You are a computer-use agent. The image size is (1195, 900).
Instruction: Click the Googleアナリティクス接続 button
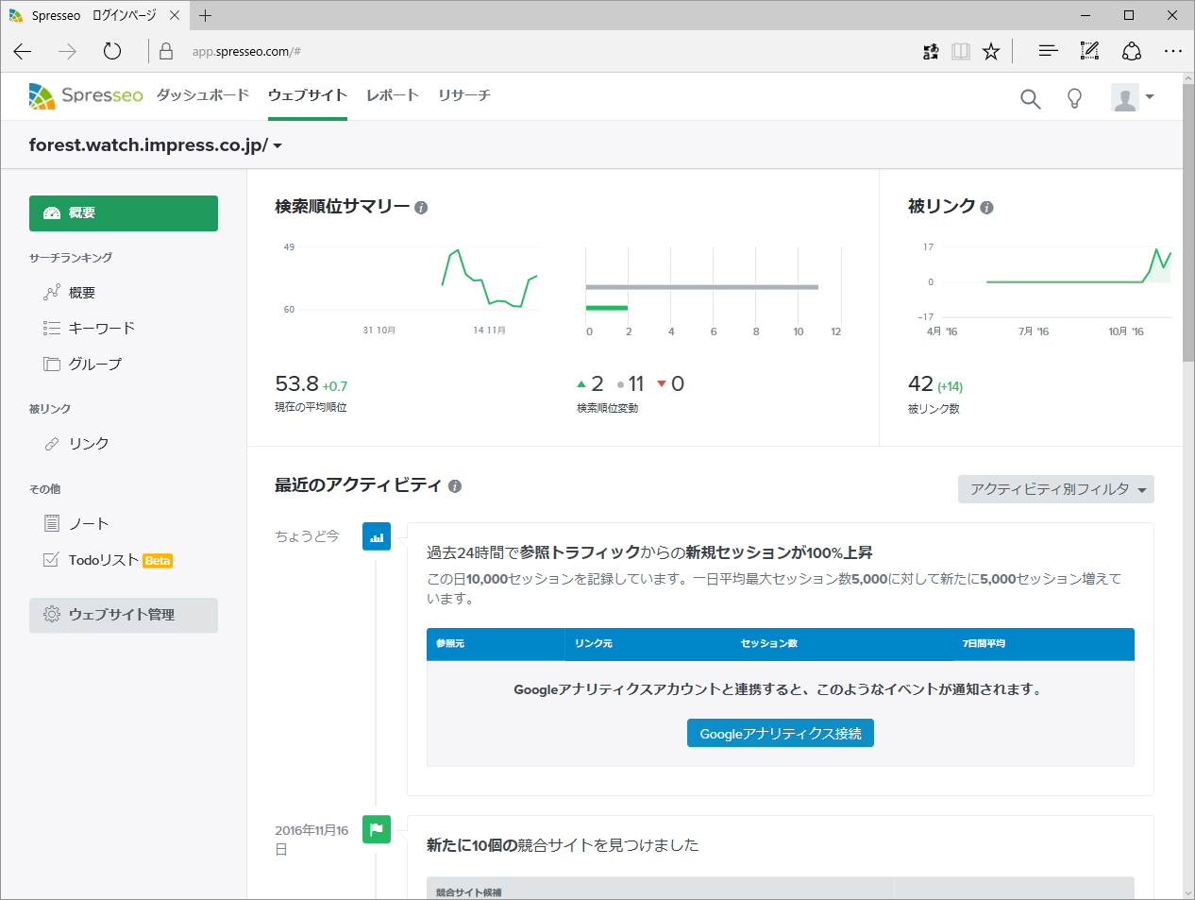click(781, 733)
